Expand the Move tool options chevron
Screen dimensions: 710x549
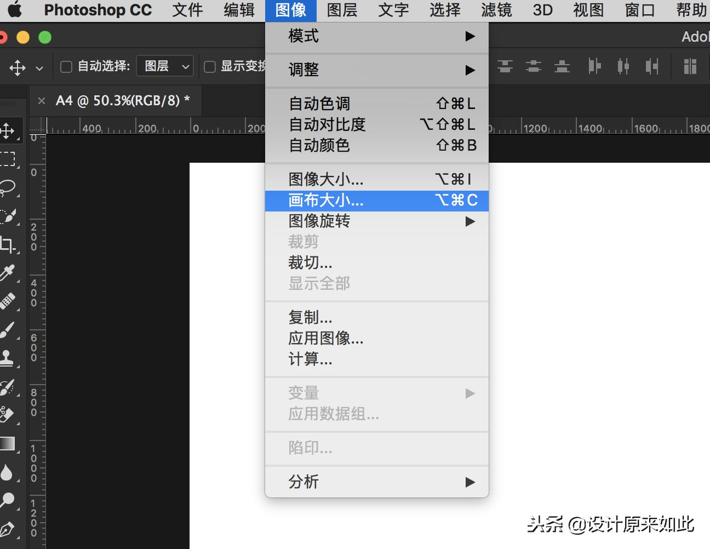click(38, 67)
